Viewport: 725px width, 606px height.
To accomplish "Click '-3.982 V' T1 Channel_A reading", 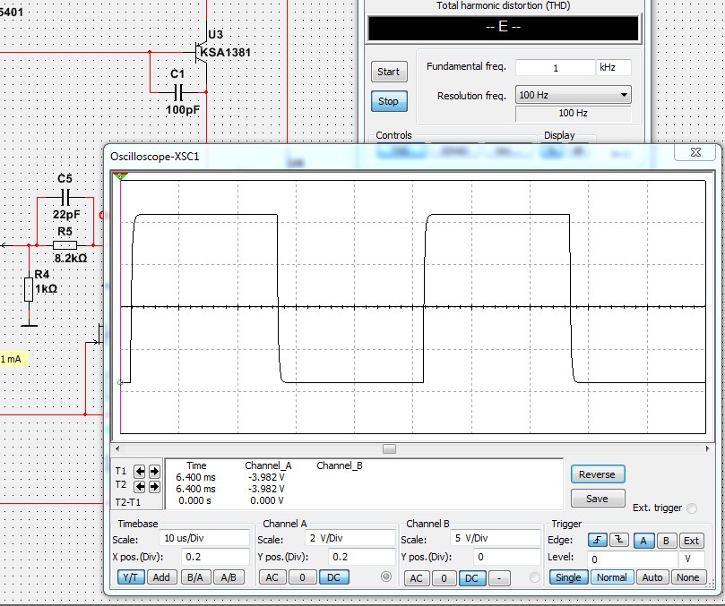I will click(266, 477).
